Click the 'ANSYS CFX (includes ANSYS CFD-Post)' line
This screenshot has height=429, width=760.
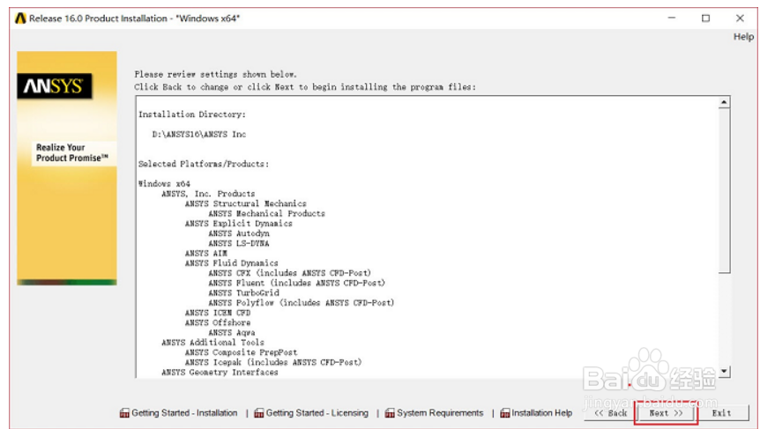point(290,273)
